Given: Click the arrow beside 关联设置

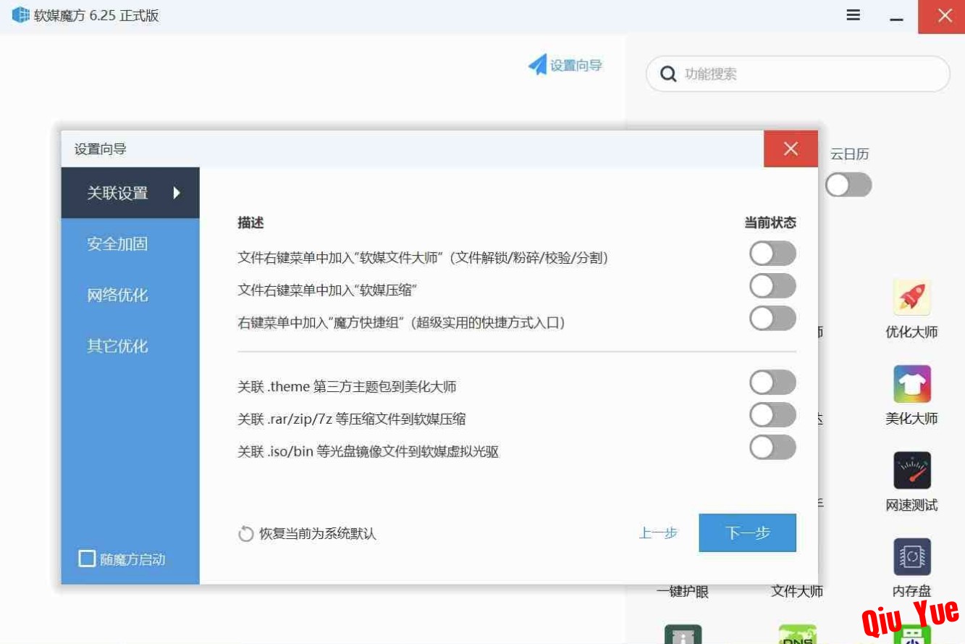Looking at the screenshot, I should (176, 193).
